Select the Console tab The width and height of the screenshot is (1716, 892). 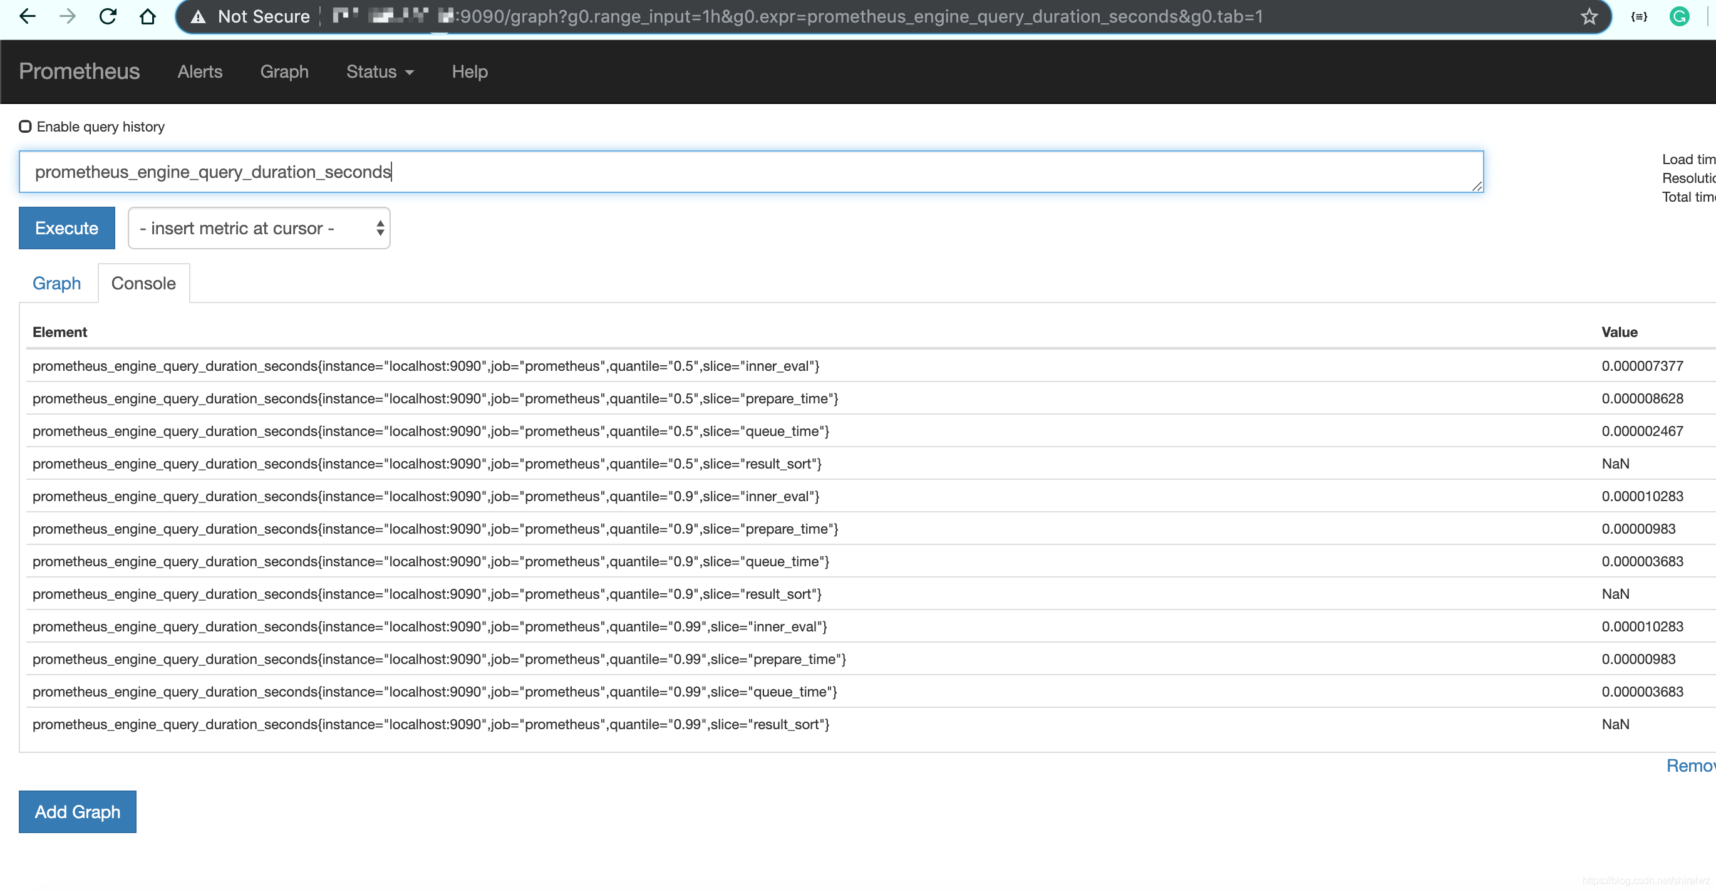pyautogui.click(x=143, y=283)
